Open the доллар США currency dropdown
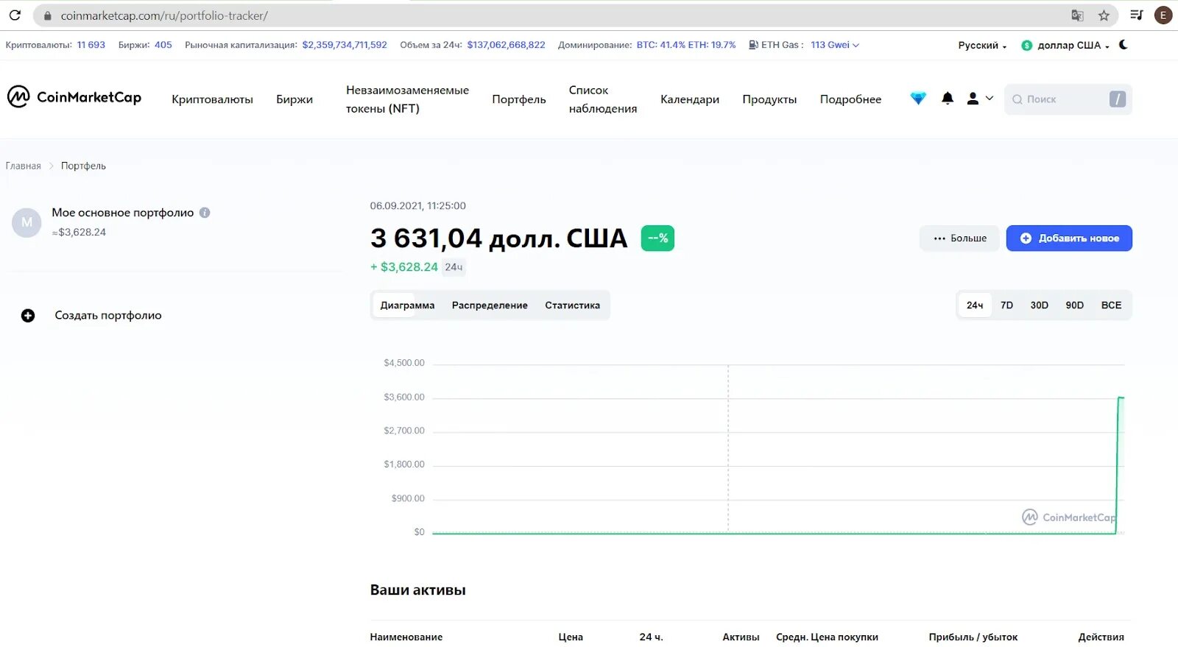The image size is (1178, 647). pos(1073,46)
